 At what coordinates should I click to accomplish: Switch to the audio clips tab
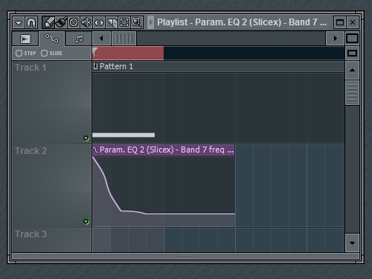25,39
